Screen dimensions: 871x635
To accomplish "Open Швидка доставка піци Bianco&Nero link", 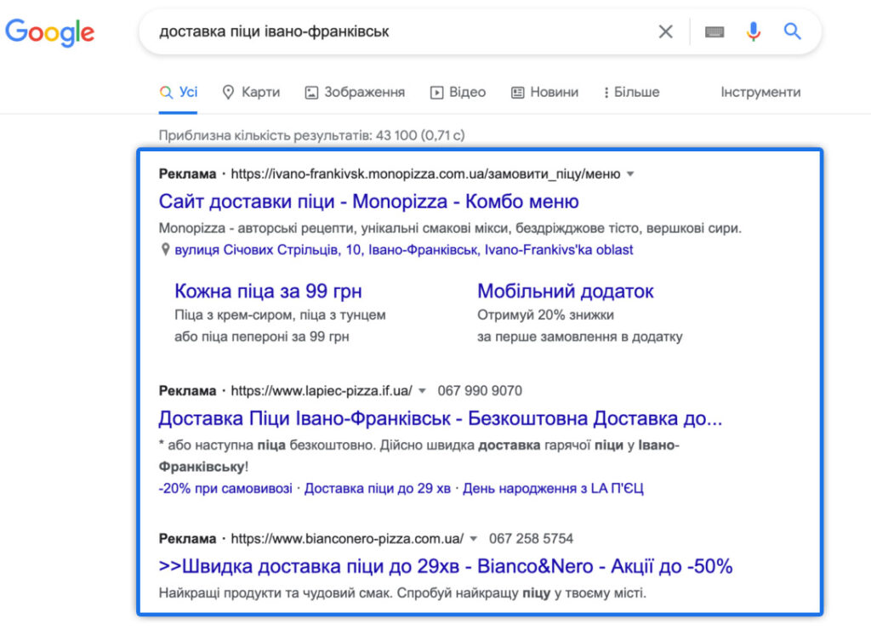I will pos(446,566).
